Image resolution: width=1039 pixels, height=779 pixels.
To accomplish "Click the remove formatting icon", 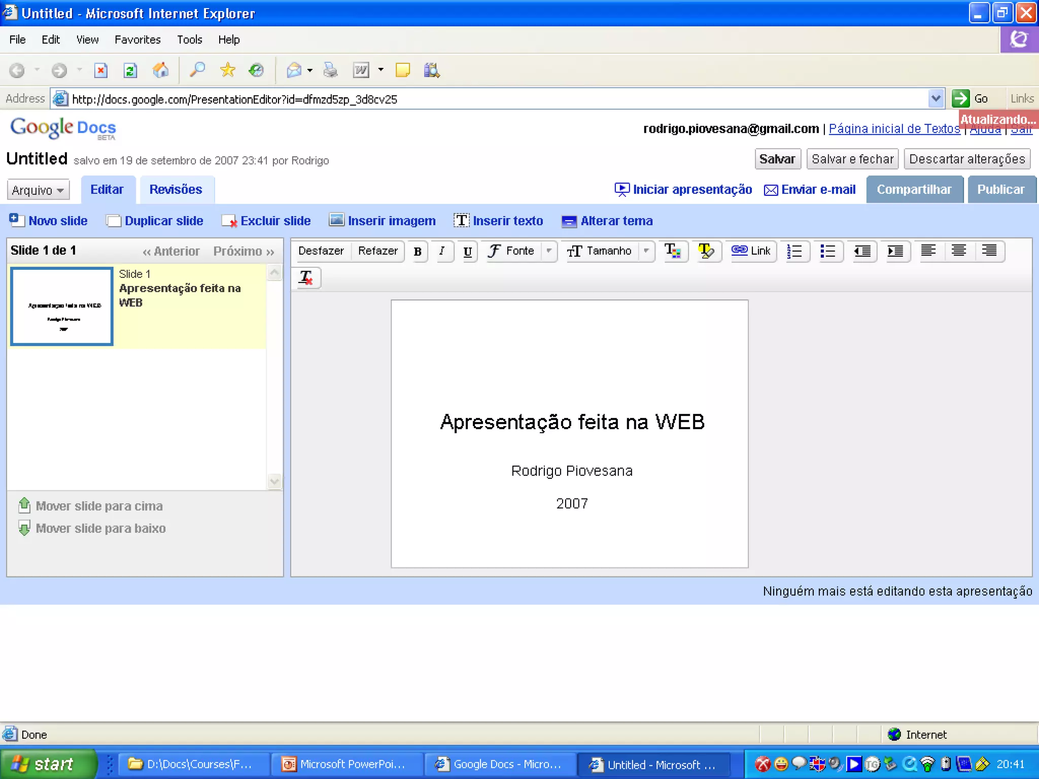I will pos(306,278).
